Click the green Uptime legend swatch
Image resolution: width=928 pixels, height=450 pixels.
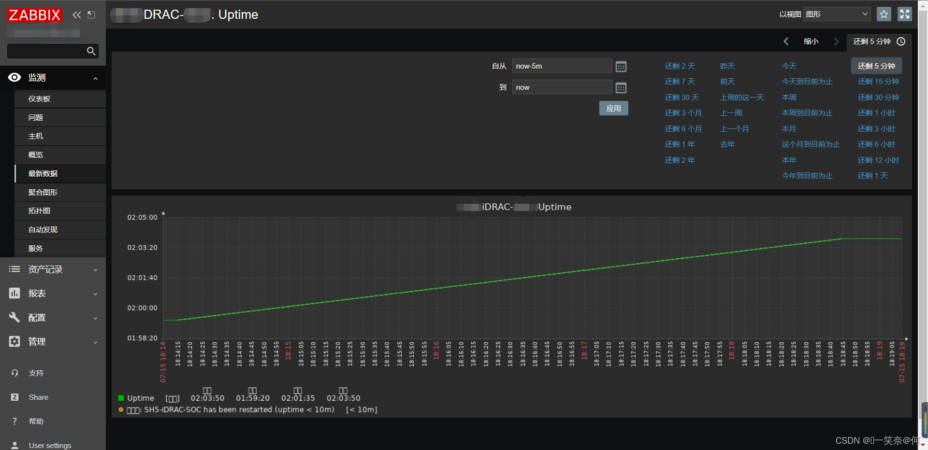121,398
